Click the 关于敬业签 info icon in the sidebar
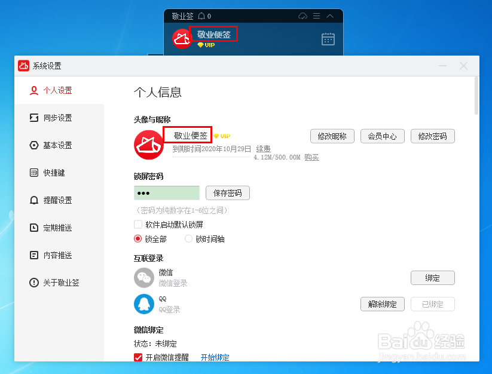The height and width of the screenshot is (374, 492). pos(34,283)
